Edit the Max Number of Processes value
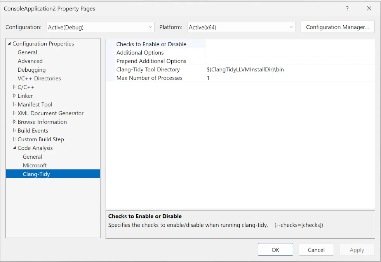 pyautogui.click(x=233, y=78)
